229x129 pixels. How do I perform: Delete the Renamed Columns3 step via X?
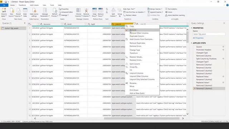[x=195, y=89]
